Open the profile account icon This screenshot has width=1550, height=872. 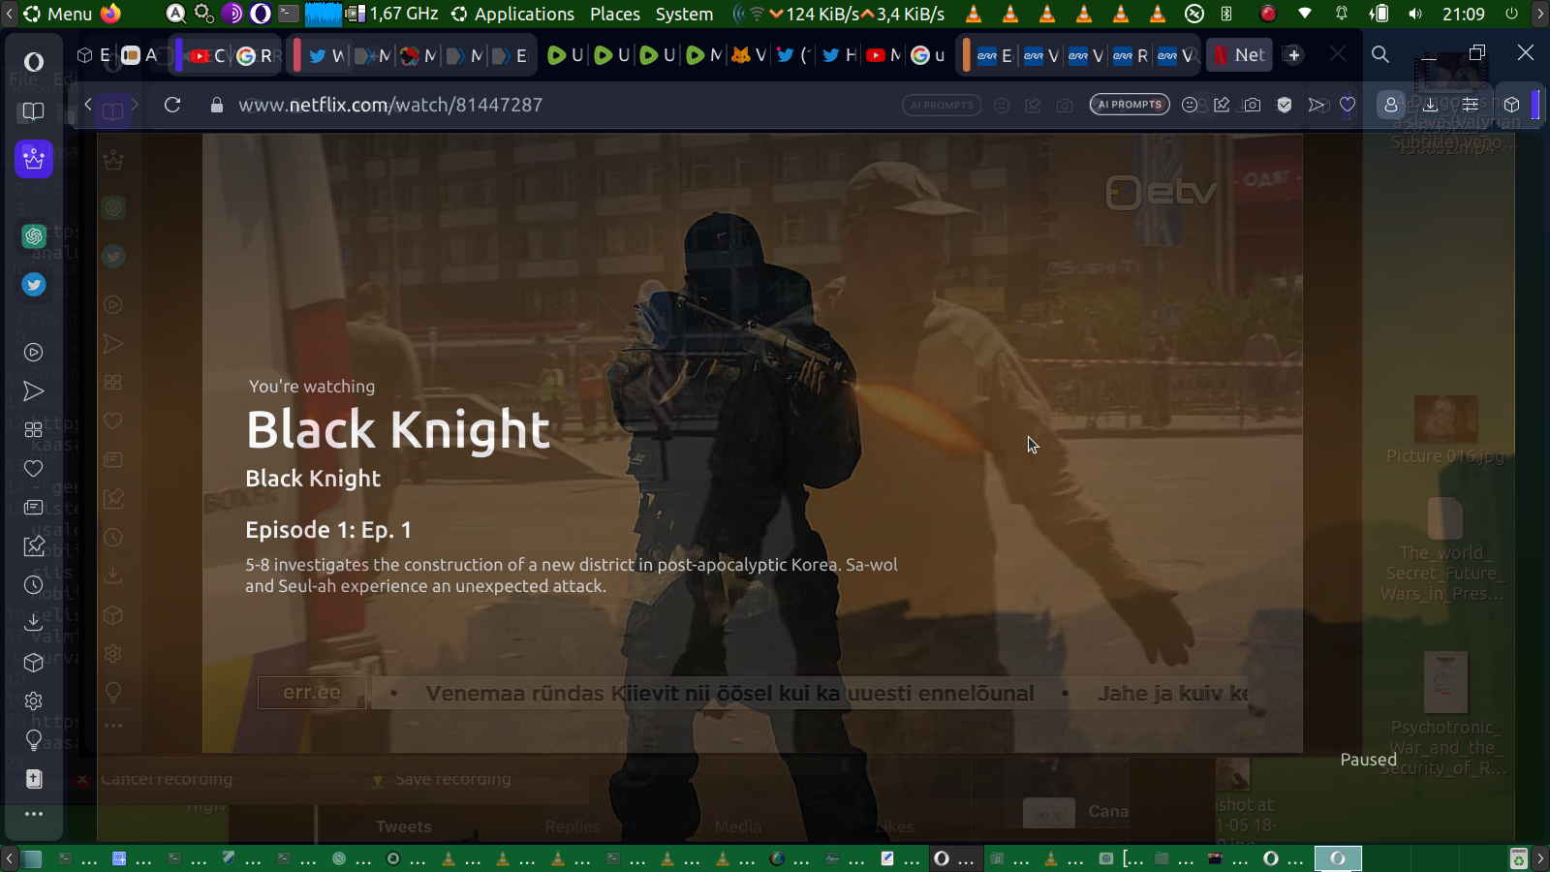1391,105
